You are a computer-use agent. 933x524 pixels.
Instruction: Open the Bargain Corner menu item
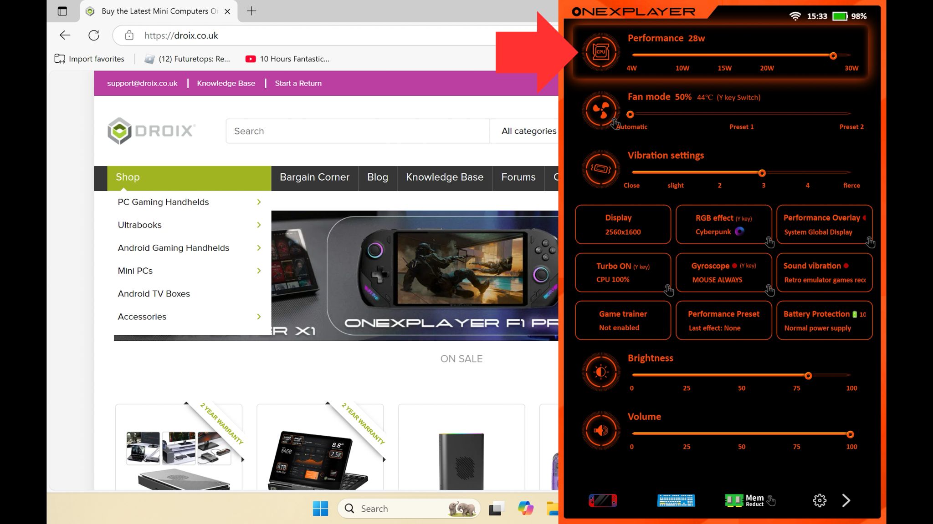point(314,177)
